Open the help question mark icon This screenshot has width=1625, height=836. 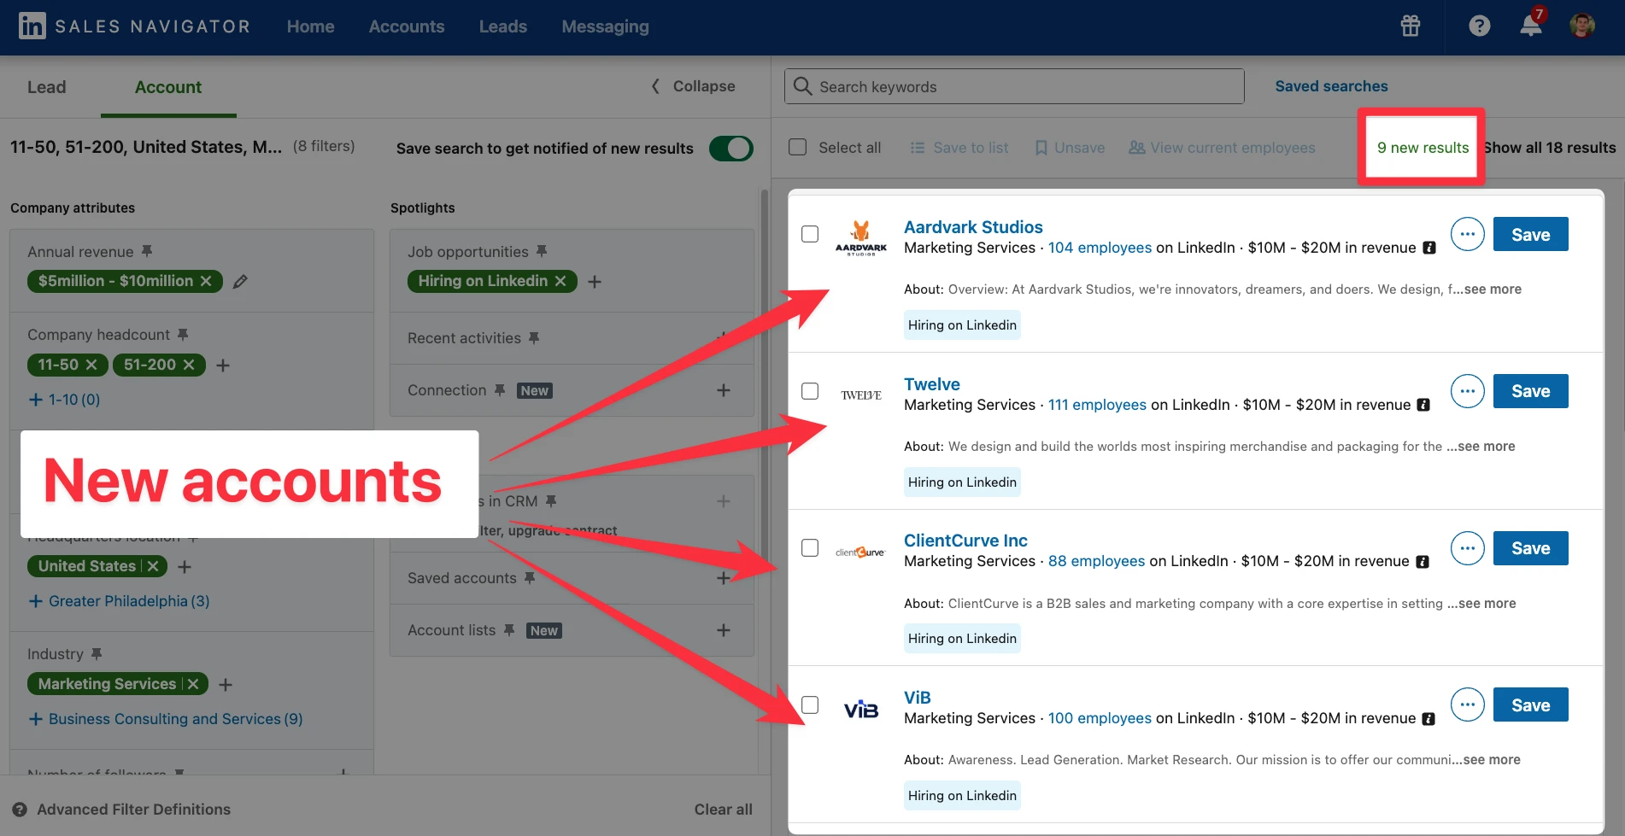1480,26
